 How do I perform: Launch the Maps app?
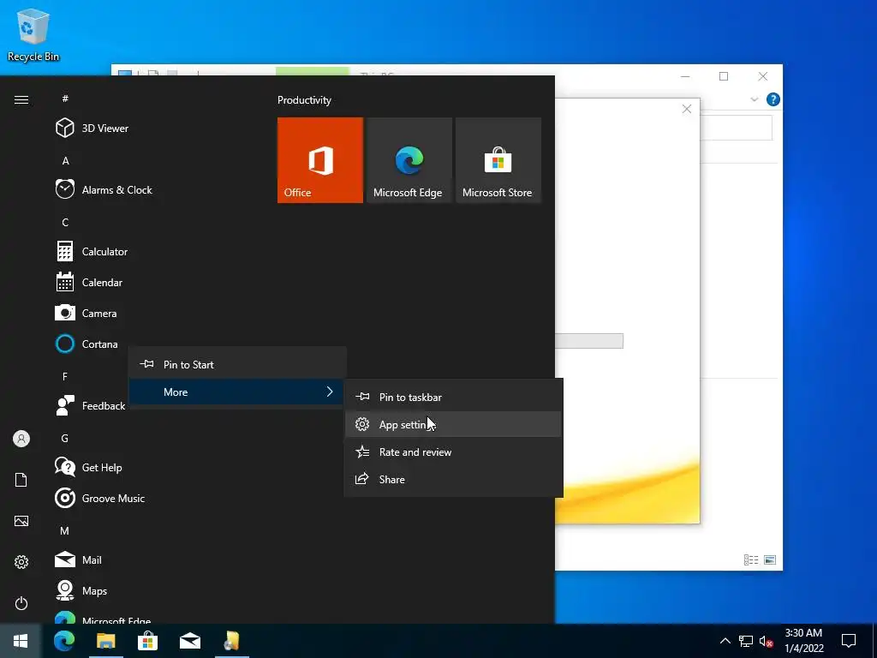(x=81, y=590)
